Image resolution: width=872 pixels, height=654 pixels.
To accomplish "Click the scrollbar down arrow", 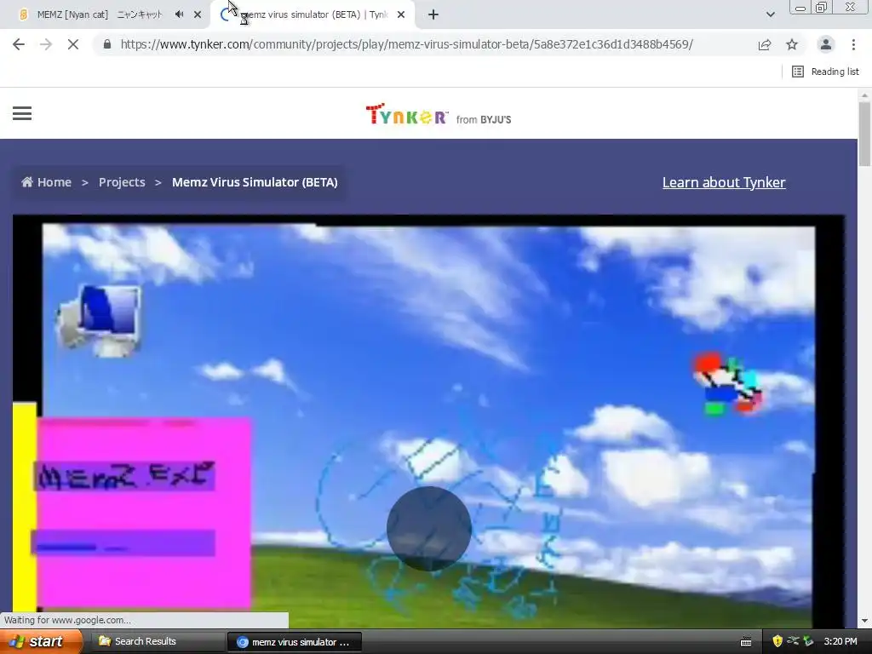I will [864, 621].
